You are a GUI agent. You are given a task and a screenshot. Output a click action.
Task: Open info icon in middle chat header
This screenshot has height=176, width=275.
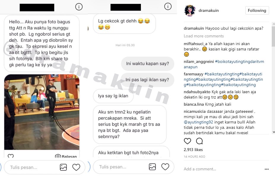pyautogui.click(x=168, y=7)
